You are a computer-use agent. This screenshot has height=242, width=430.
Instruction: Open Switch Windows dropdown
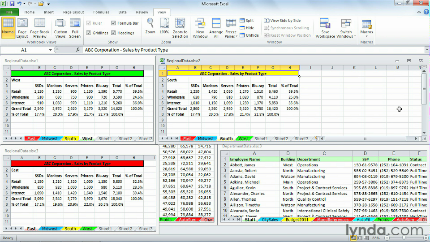(346, 28)
